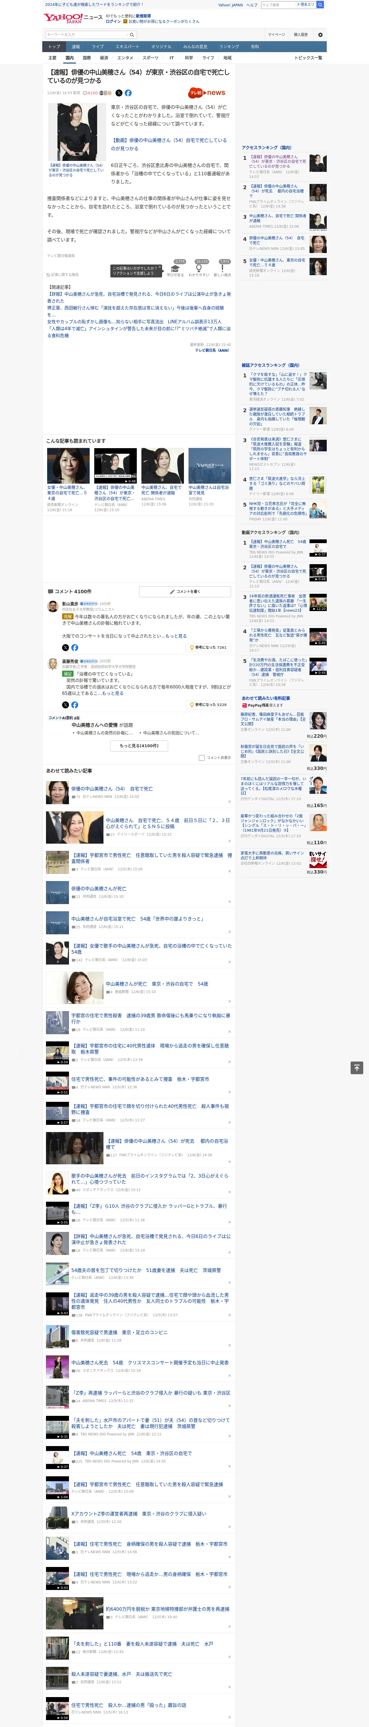
Task: Open settings via the gear icon
Action: pyautogui.click(x=320, y=35)
